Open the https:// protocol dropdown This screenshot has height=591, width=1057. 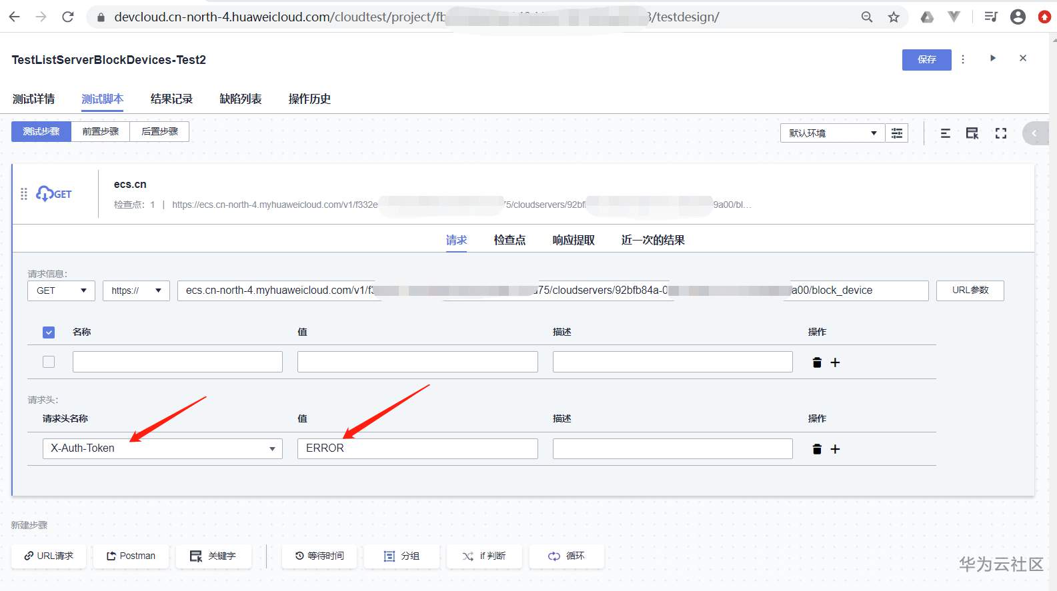136,291
